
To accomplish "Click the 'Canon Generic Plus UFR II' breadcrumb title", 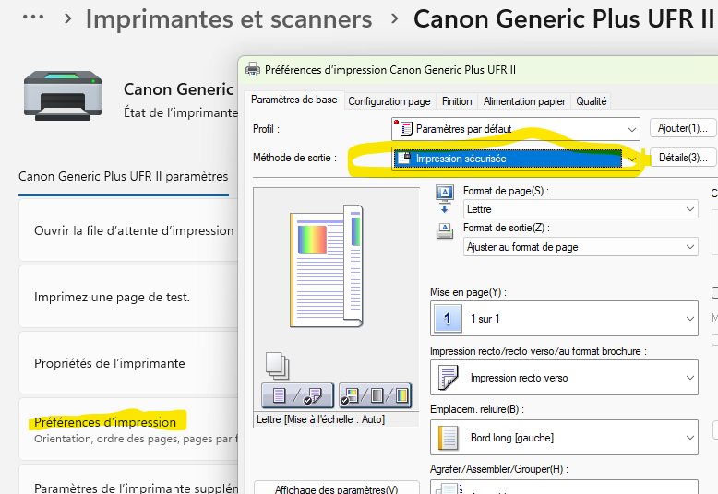I will (565, 19).
